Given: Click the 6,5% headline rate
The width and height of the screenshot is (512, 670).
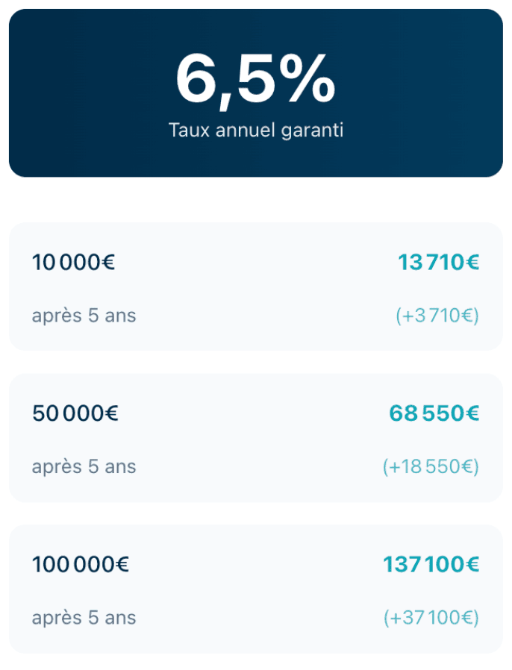Looking at the screenshot, I should coord(255,80).
